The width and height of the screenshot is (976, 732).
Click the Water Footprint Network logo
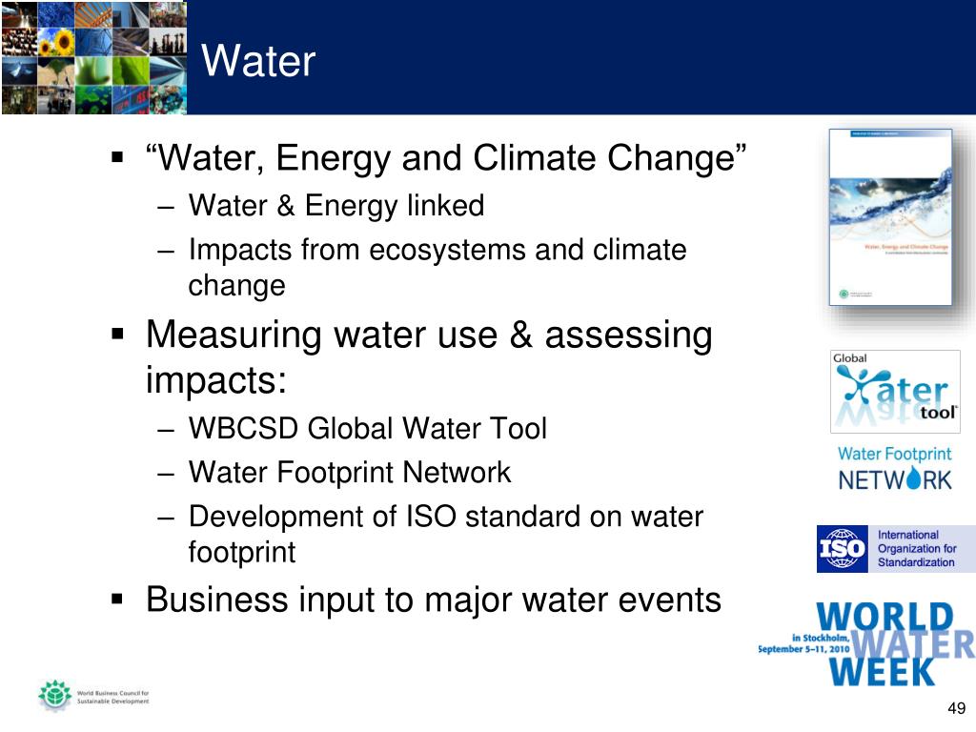pos(894,468)
